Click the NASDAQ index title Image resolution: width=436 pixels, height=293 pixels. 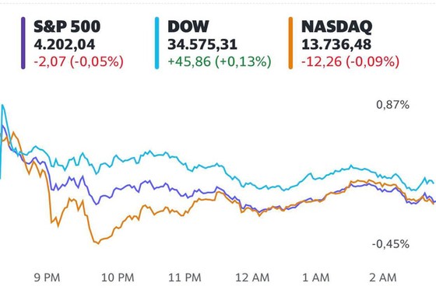tap(336, 26)
